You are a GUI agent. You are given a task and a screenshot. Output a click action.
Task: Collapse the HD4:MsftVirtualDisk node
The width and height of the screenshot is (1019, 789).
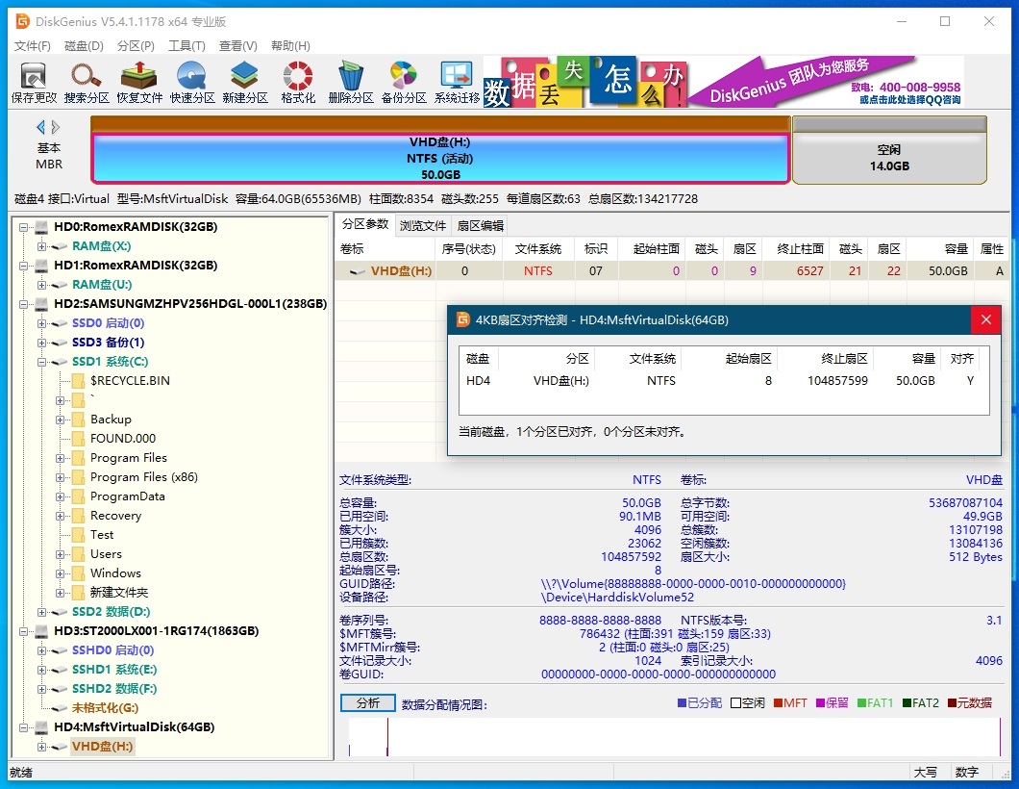[x=23, y=727]
